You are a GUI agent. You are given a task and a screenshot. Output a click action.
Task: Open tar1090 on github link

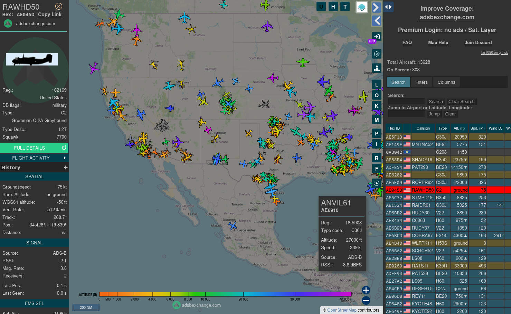494,52
